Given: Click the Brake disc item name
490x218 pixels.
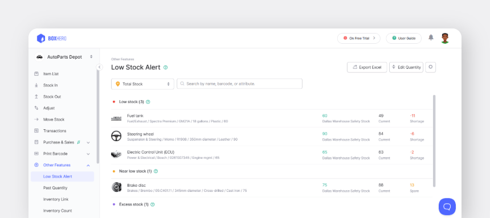Looking at the screenshot, I should [136, 185].
